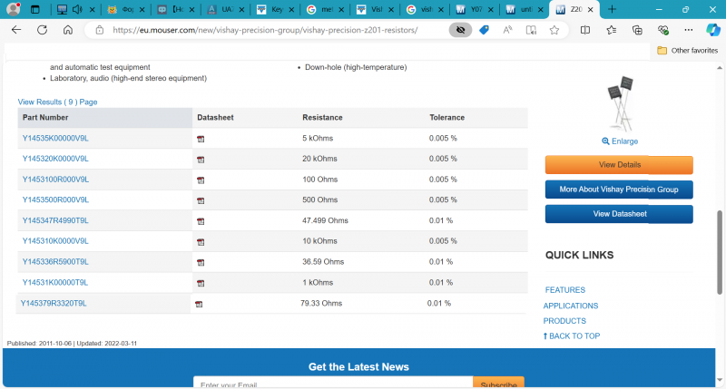Open browser essentials heart icon

point(663,30)
